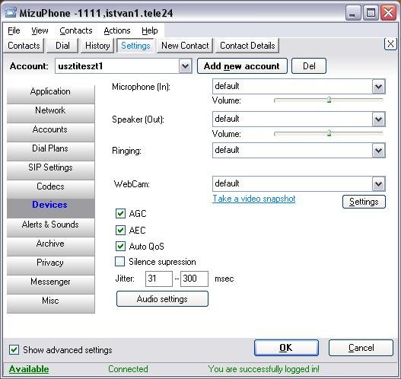The width and height of the screenshot is (401, 379).
Task: Enable Silence supression checkbox
Action: 120,262
